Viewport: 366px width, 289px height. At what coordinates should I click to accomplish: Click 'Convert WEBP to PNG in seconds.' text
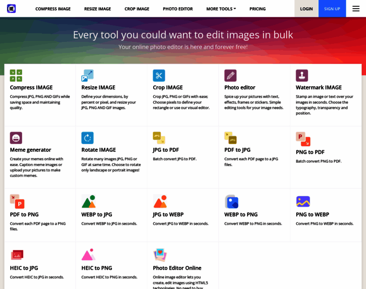pyautogui.click(x=253, y=223)
